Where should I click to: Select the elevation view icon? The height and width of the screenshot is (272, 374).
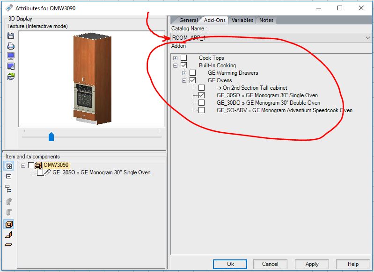[8, 235]
